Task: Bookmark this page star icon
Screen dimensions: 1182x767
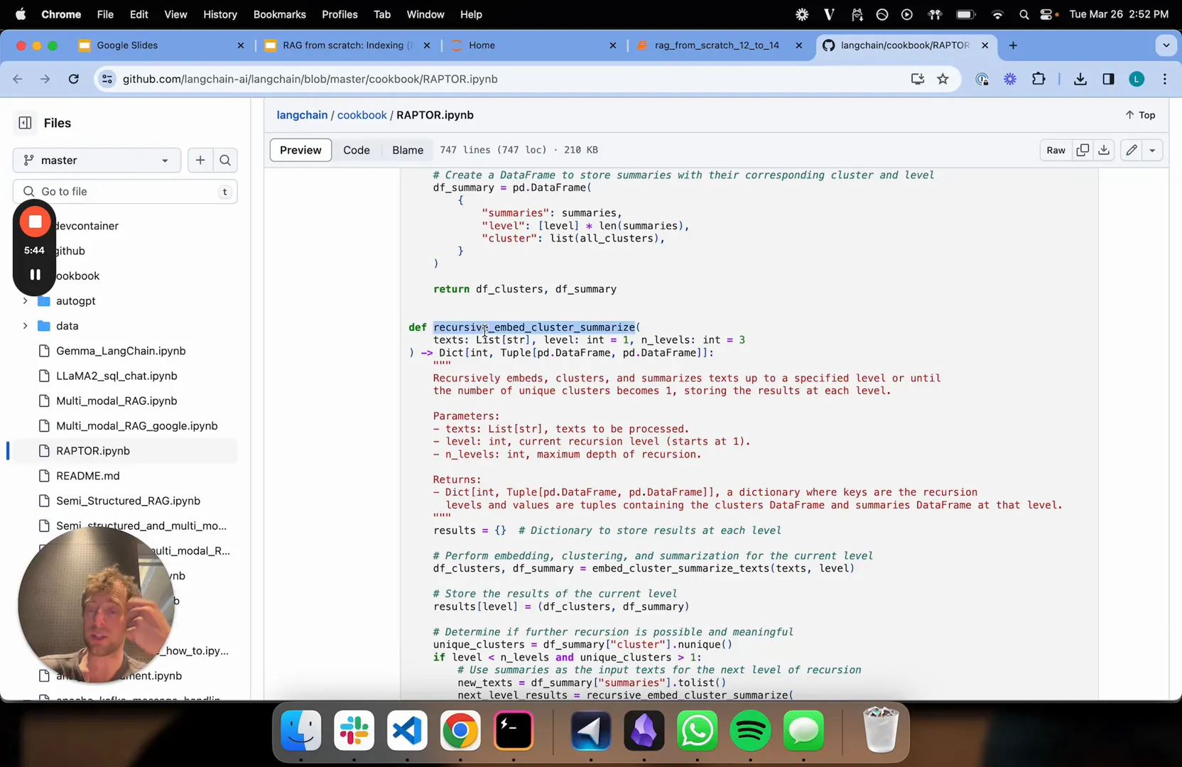Action: (943, 79)
